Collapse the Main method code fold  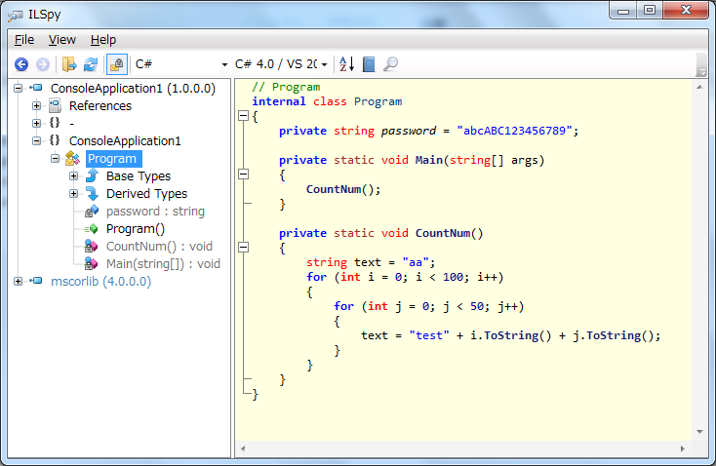(244, 175)
